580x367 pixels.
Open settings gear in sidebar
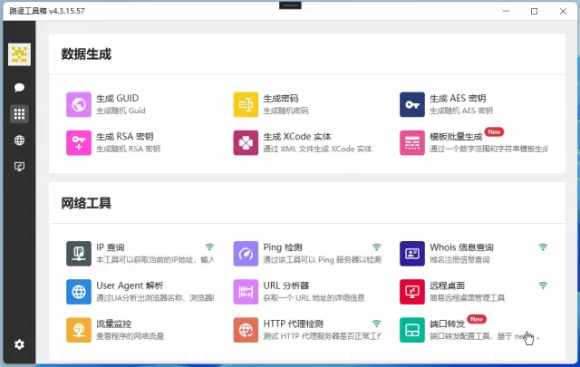point(19,344)
